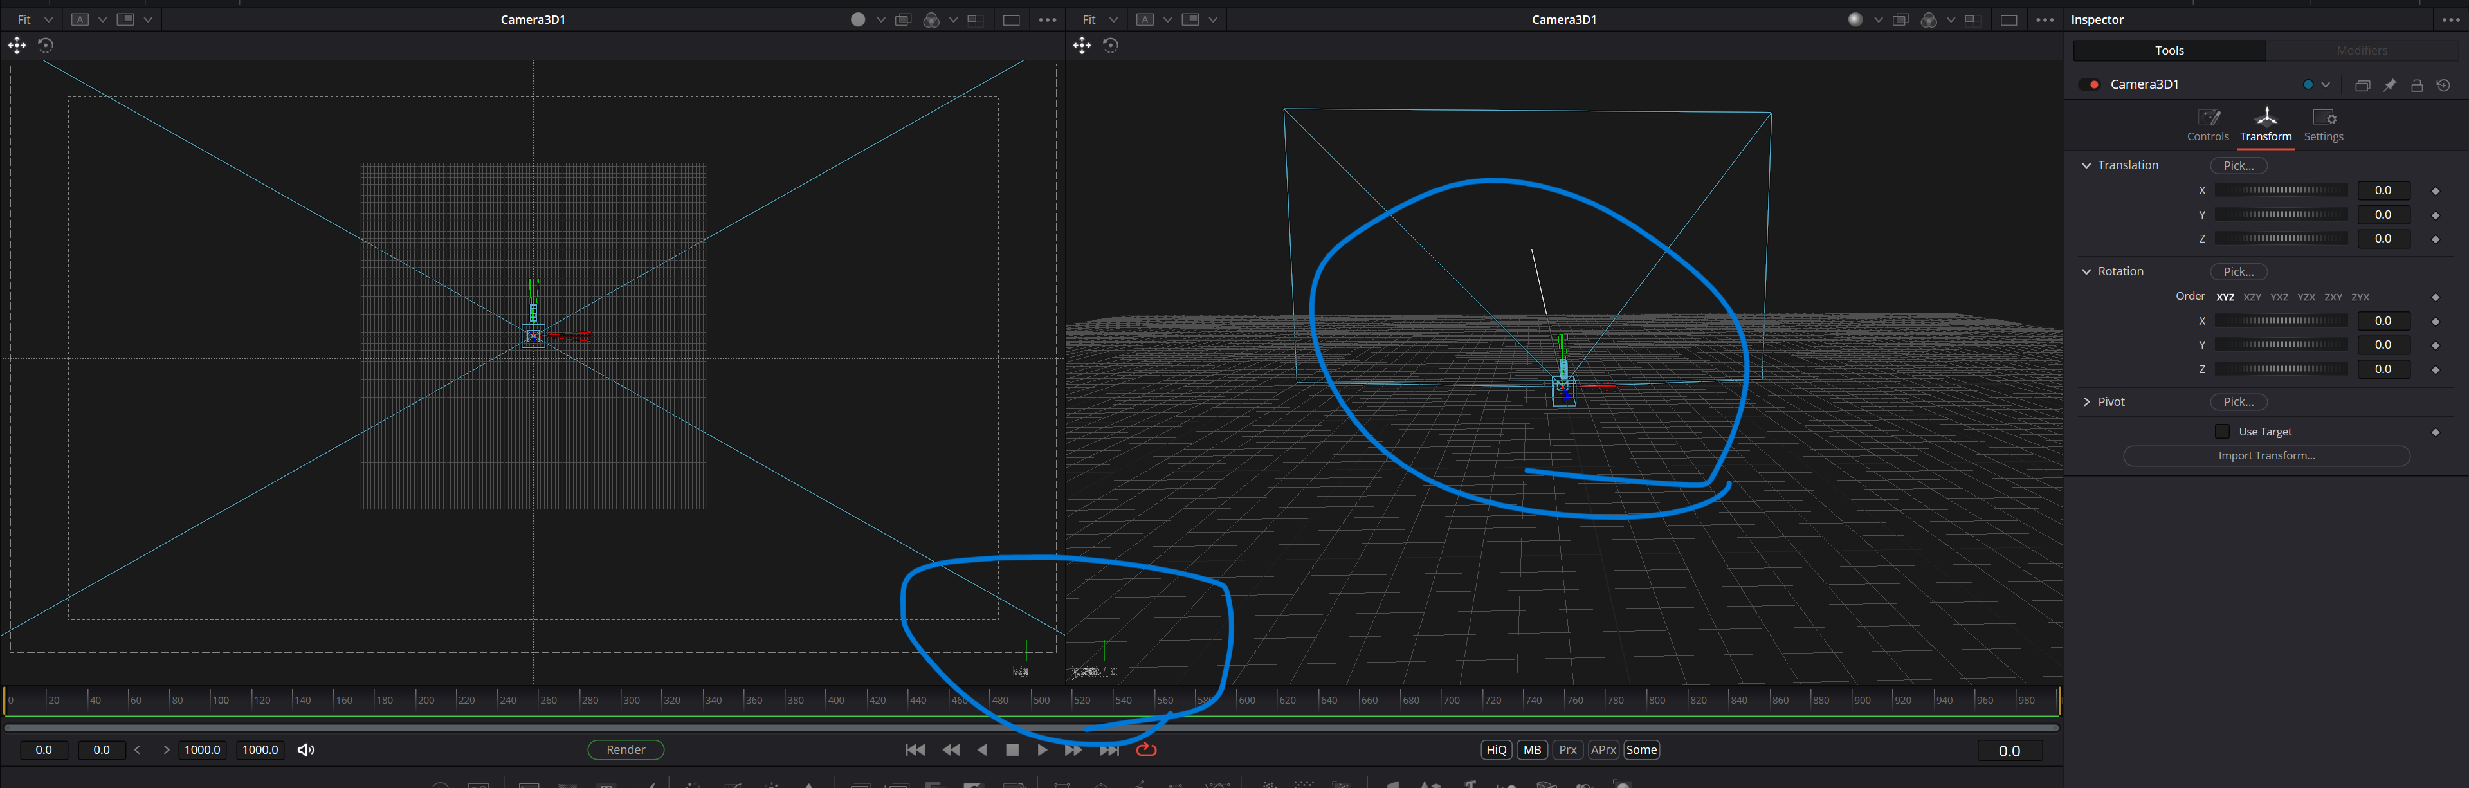Switch to Inspector Modifiers tab
Screen dimensions: 2469x788
(x=2362, y=51)
